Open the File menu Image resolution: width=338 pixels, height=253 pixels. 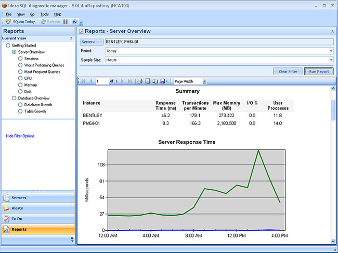tap(9, 15)
